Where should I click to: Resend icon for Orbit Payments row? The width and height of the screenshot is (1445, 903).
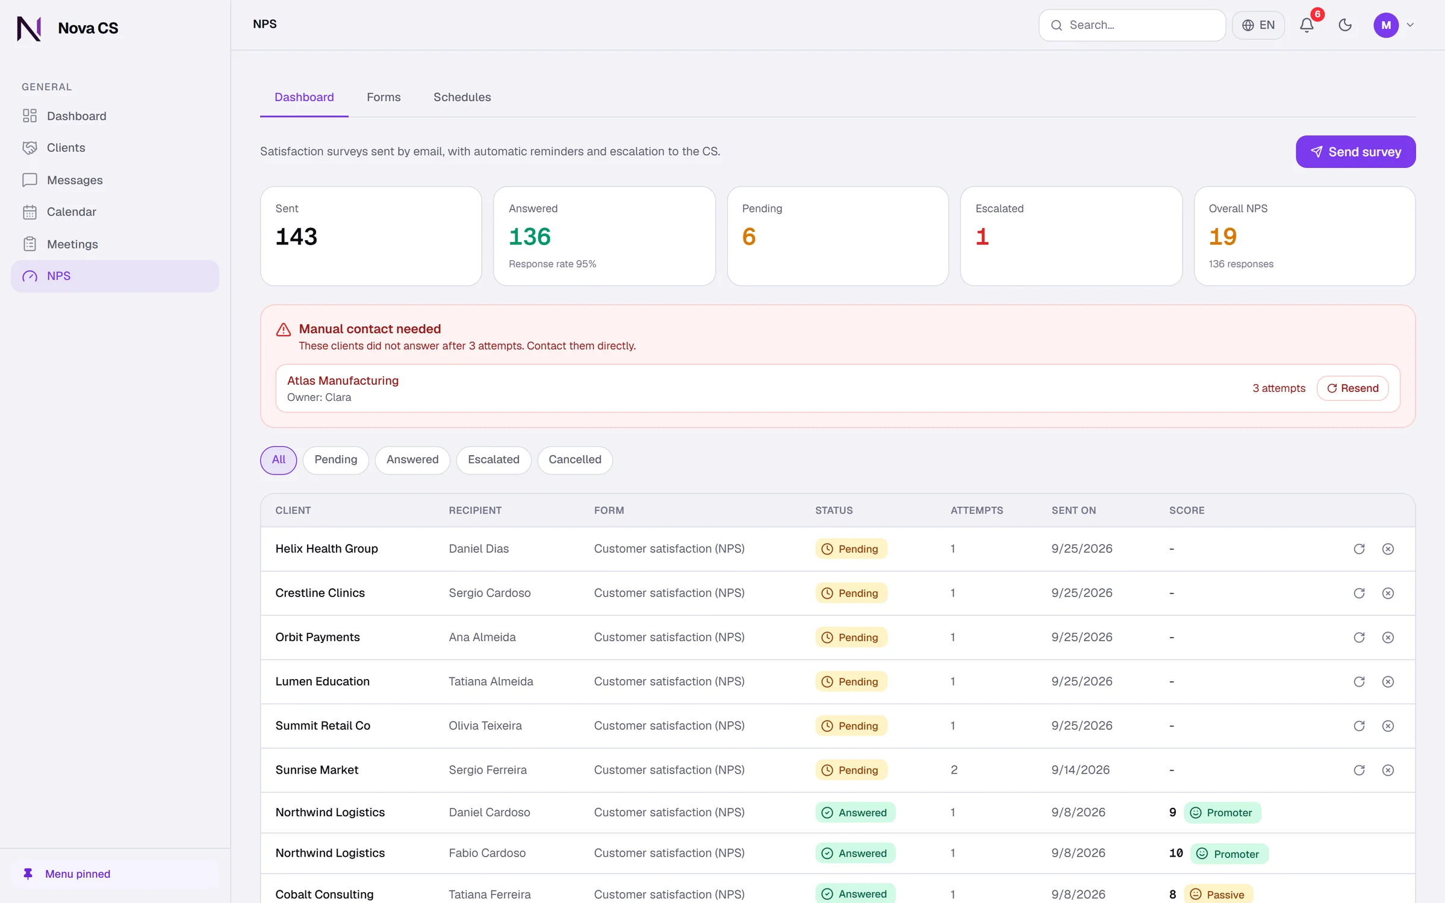[x=1359, y=637]
